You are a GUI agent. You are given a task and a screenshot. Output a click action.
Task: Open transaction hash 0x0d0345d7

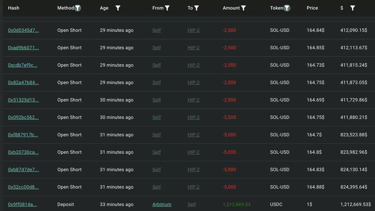click(x=23, y=30)
